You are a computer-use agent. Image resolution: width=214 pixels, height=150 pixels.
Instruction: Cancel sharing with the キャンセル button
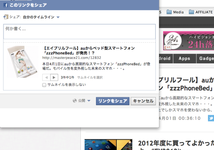143,101
